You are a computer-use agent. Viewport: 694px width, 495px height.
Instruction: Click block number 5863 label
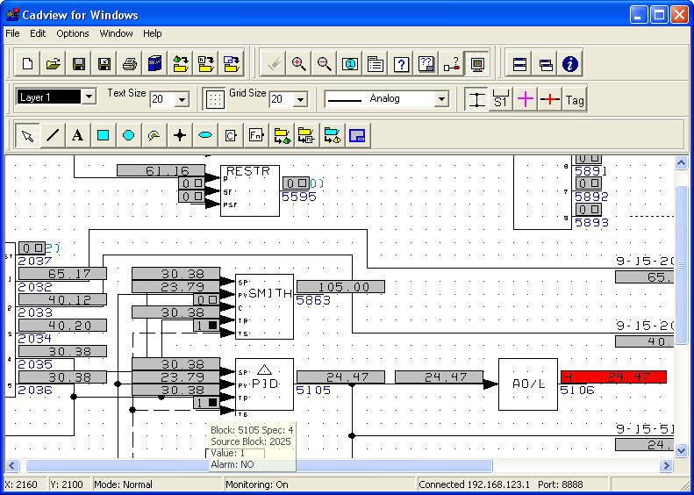click(313, 301)
